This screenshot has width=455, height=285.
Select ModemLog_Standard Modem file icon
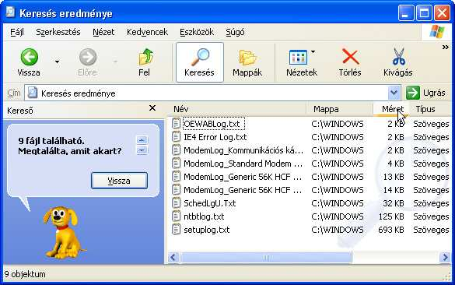[176, 164]
